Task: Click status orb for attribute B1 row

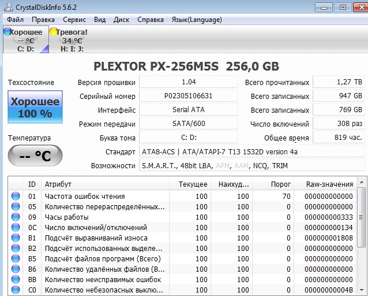Action: pos(16,238)
